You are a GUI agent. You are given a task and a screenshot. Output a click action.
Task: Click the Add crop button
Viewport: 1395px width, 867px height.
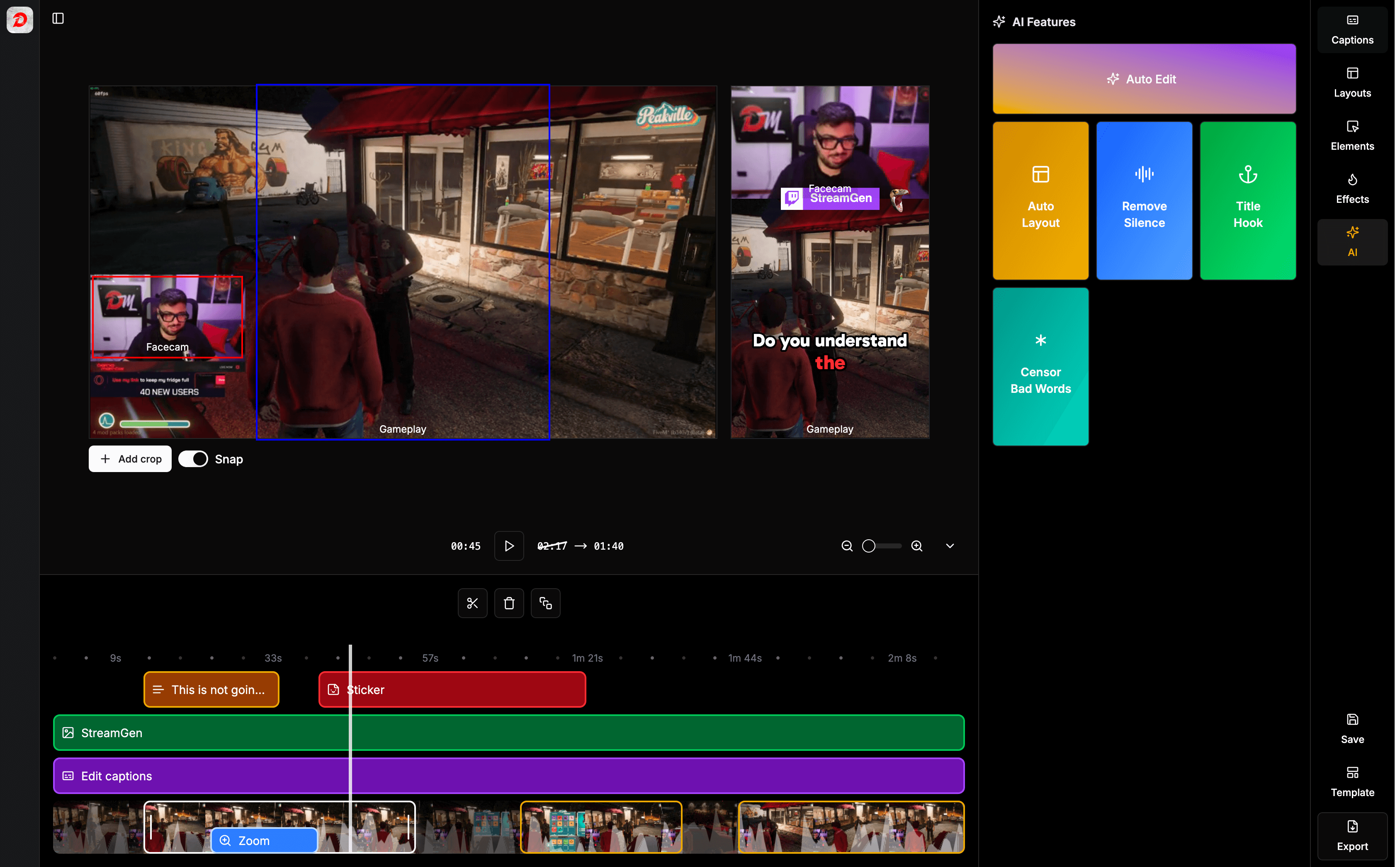point(129,459)
